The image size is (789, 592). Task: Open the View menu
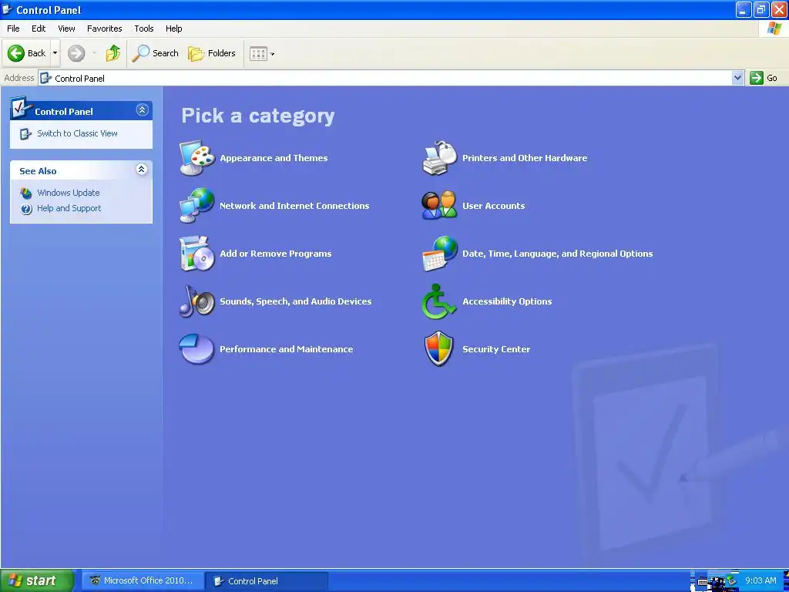(x=66, y=29)
